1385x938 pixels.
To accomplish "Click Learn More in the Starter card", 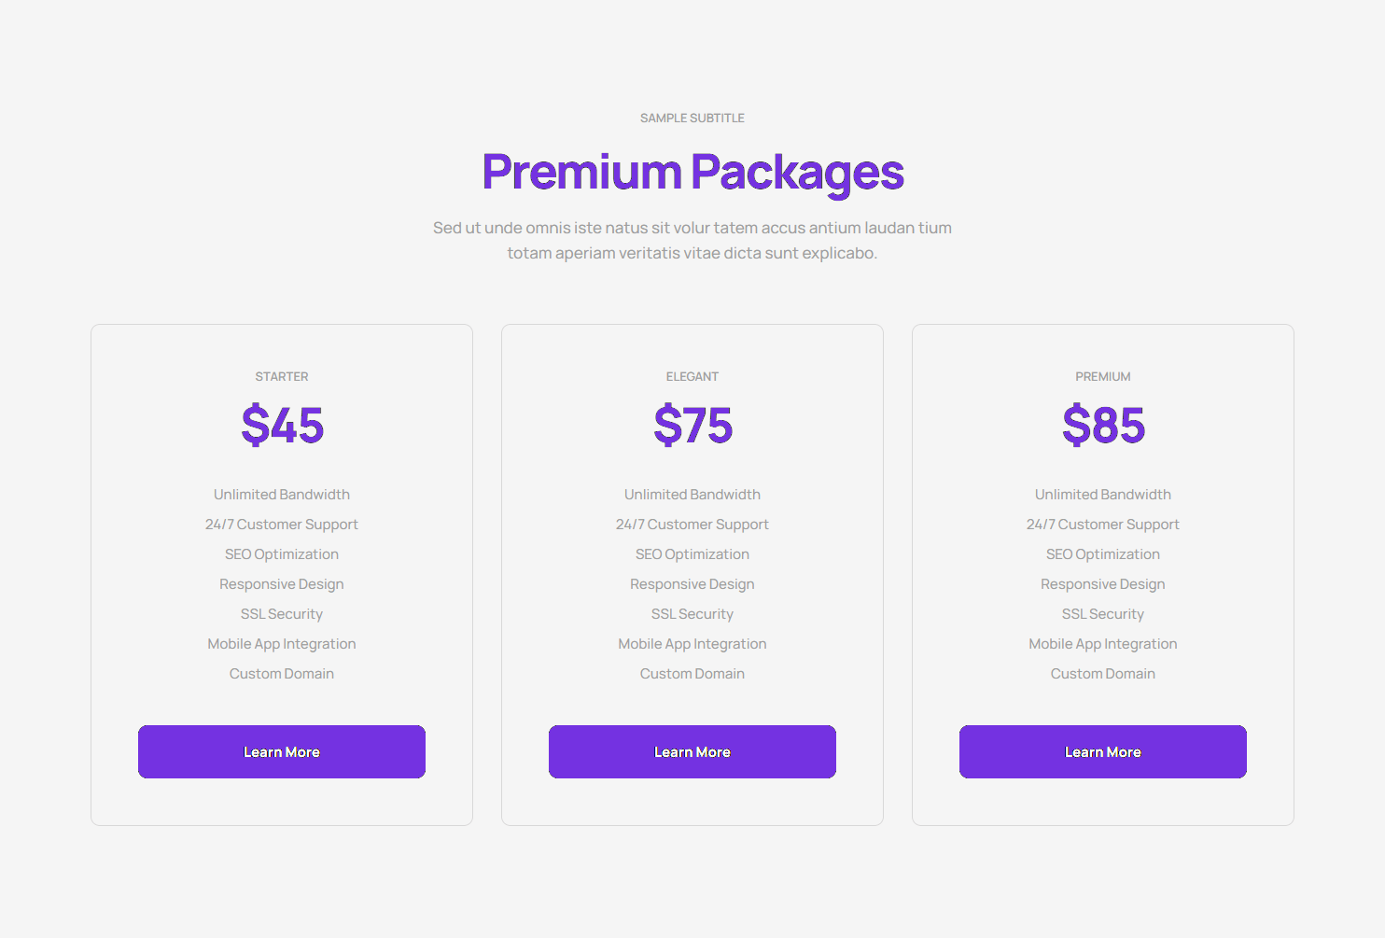I will click(282, 751).
